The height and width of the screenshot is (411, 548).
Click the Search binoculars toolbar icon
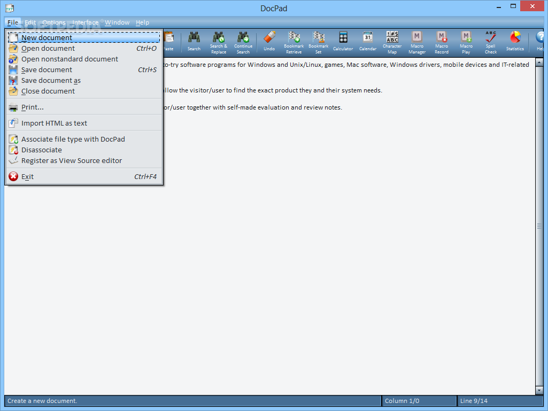coord(194,42)
